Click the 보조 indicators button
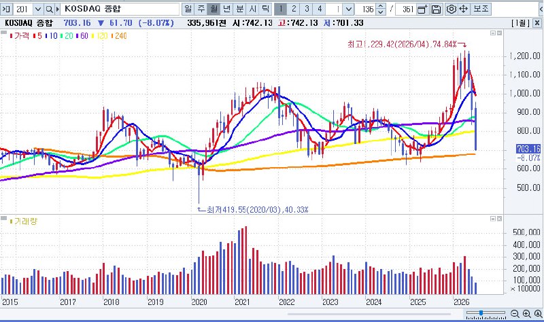Image resolution: width=544 pixels, height=322 pixels. 481,9
